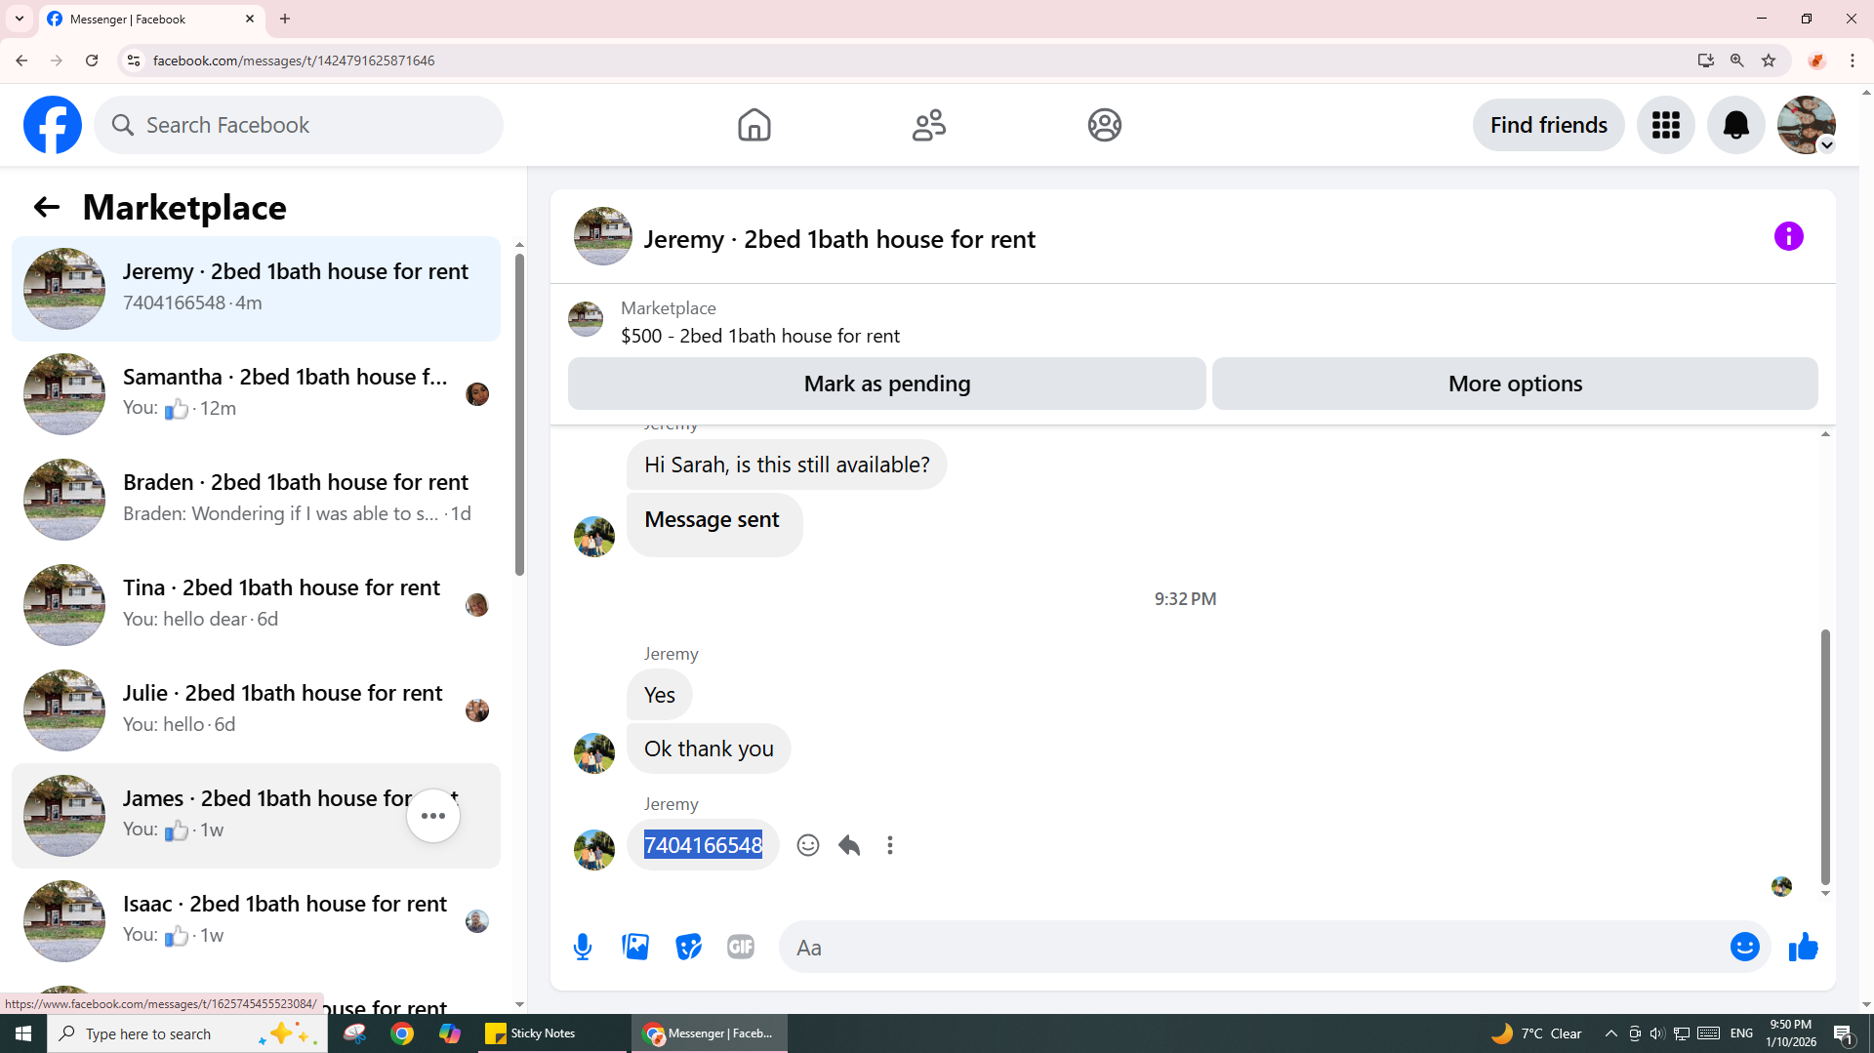Open the Facebook logo home link
This screenshot has width=1874, height=1053.
pos(53,125)
